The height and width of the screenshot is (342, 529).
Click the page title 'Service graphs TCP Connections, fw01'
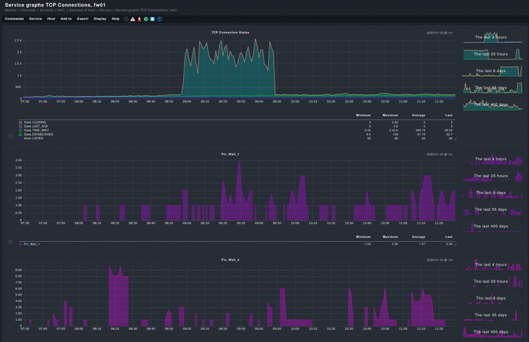tap(55, 5)
